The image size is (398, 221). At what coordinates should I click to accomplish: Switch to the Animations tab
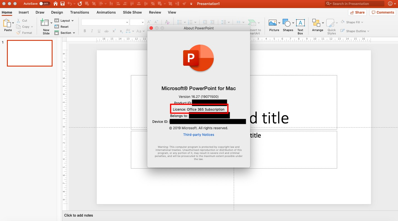pyautogui.click(x=106, y=12)
